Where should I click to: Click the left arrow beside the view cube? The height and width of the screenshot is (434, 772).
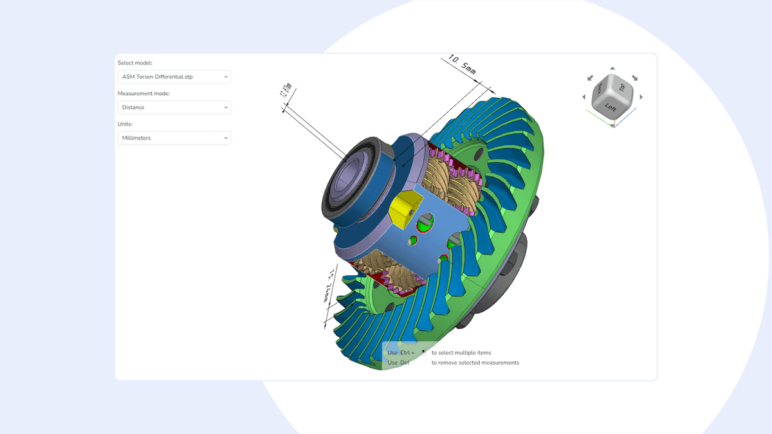(x=584, y=97)
